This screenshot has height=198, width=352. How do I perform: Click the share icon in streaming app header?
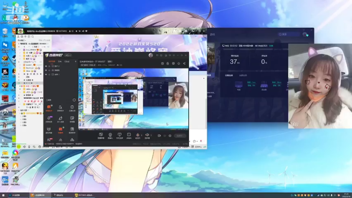pyautogui.click(x=184, y=63)
